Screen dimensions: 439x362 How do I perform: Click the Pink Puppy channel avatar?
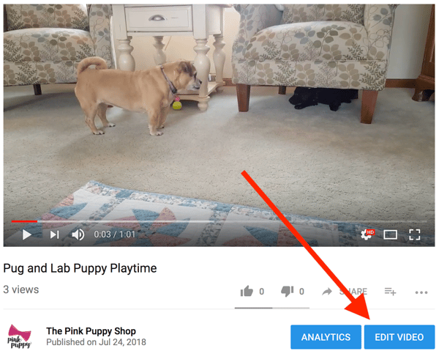19,336
